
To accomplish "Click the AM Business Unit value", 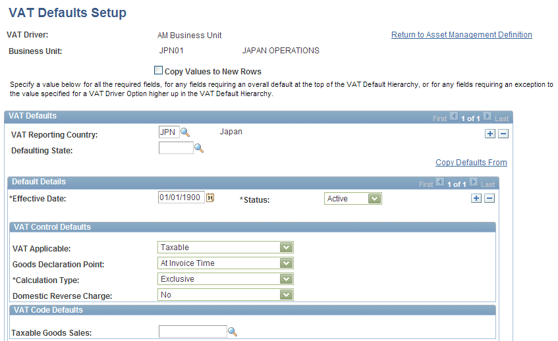I will click(189, 35).
